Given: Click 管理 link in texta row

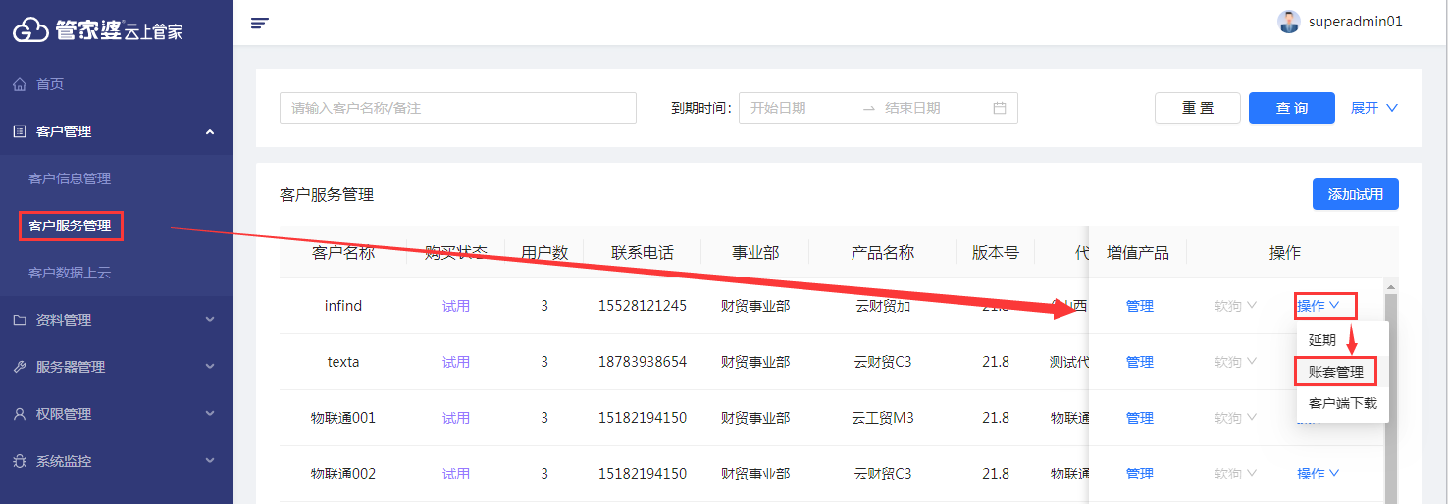Looking at the screenshot, I should [x=1140, y=362].
